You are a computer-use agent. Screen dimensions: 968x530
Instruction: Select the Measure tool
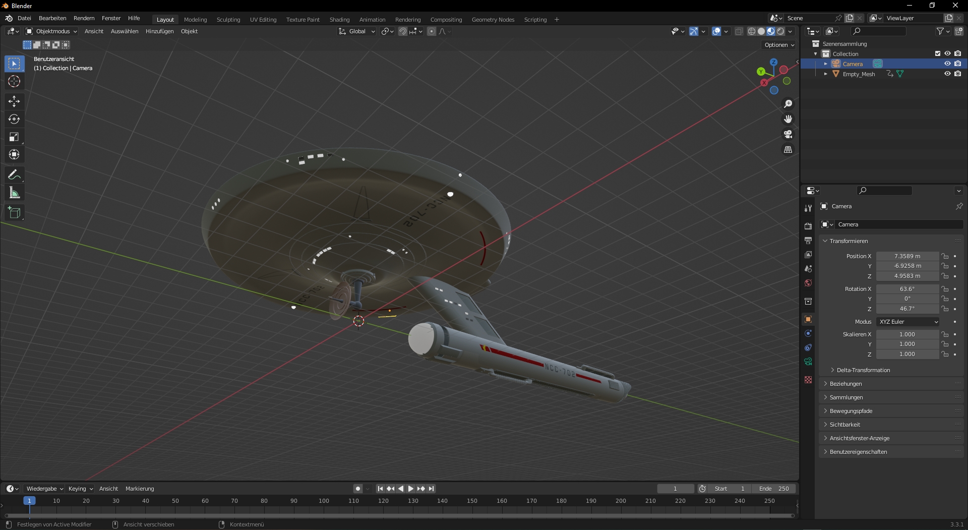coord(14,193)
